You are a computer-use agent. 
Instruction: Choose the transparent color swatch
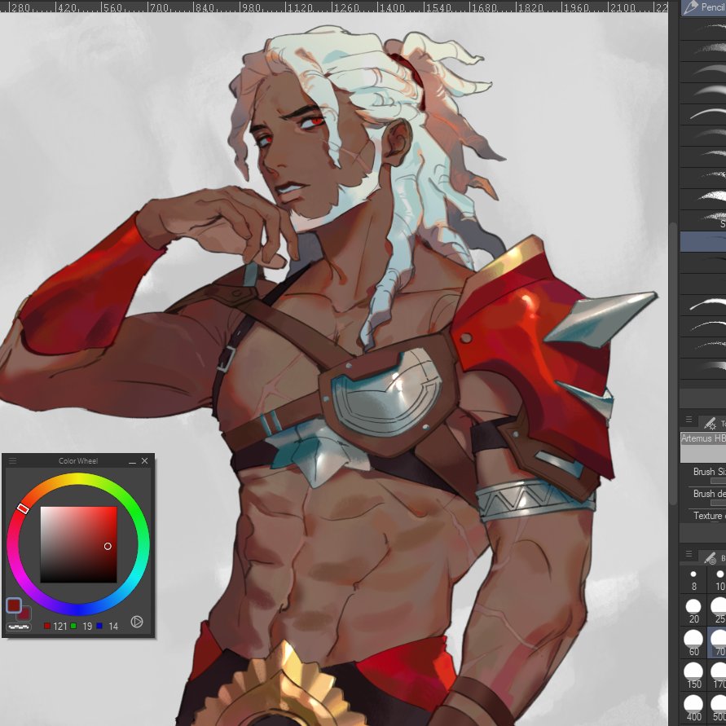coord(19,627)
